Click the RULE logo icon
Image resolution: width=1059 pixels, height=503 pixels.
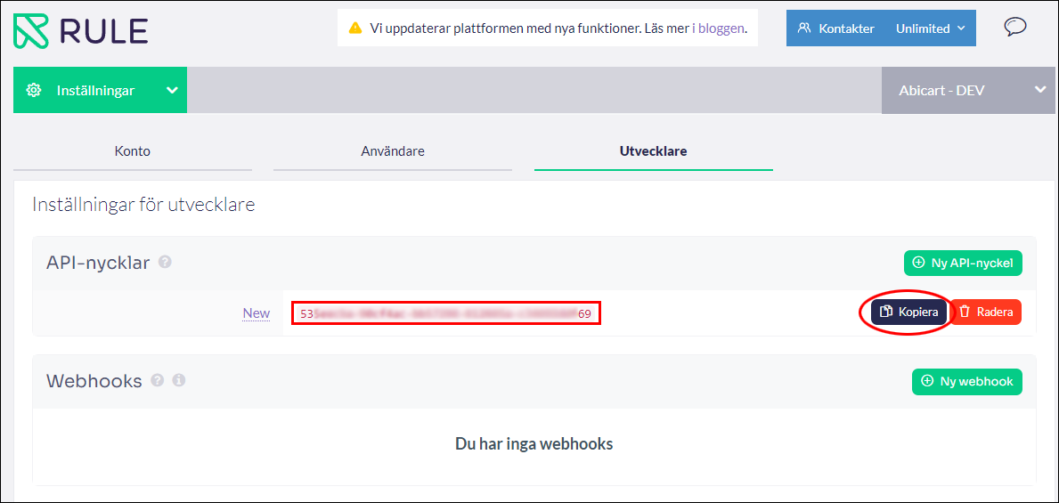coord(32,30)
